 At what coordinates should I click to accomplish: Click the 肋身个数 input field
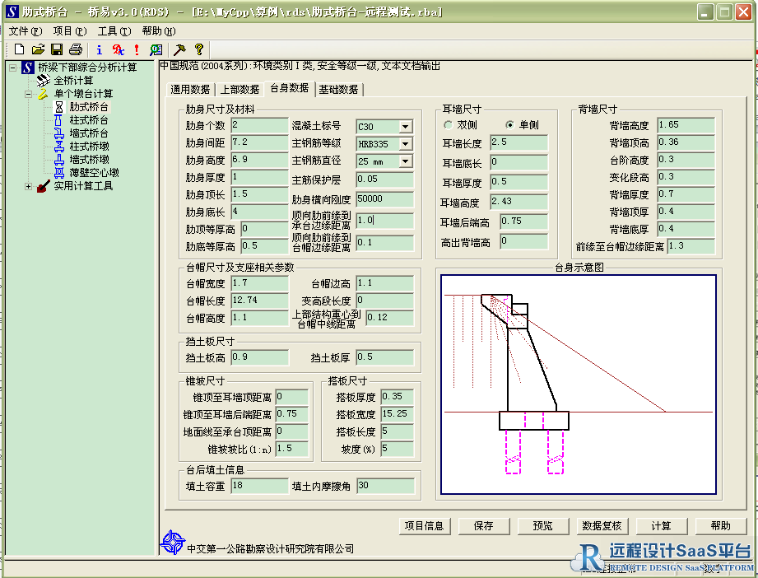(x=259, y=125)
